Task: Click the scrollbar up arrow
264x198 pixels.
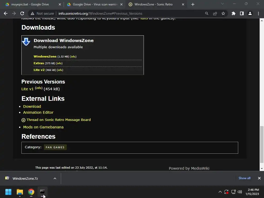Action: (262, 21)
